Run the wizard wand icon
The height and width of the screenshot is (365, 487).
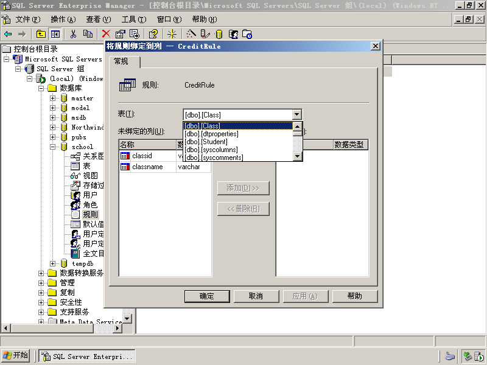pos(191,34)
